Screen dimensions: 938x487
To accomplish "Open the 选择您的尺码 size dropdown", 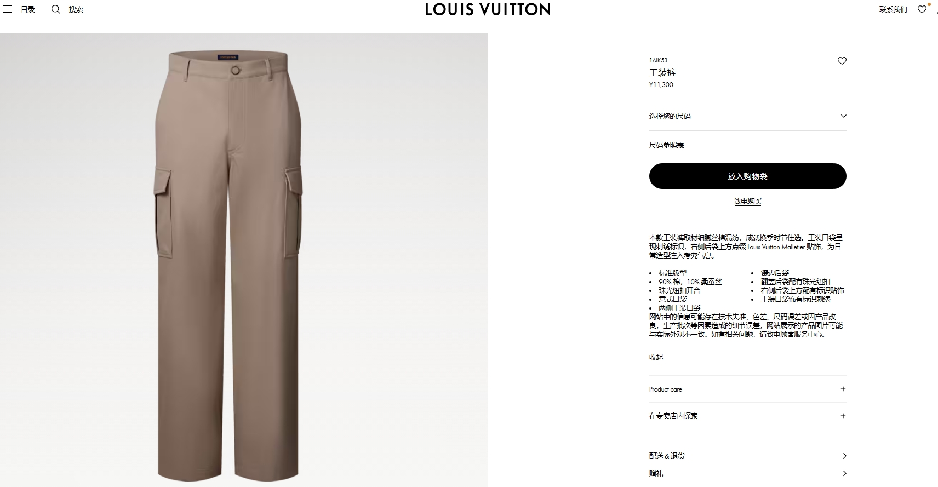I will tap(748, 116).
